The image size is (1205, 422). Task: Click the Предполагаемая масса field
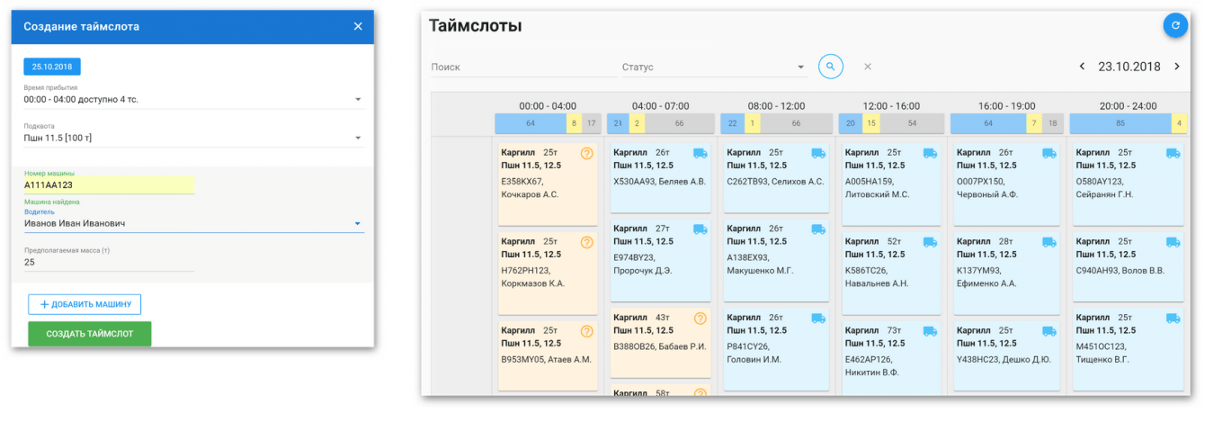click(x=109, y=262)
